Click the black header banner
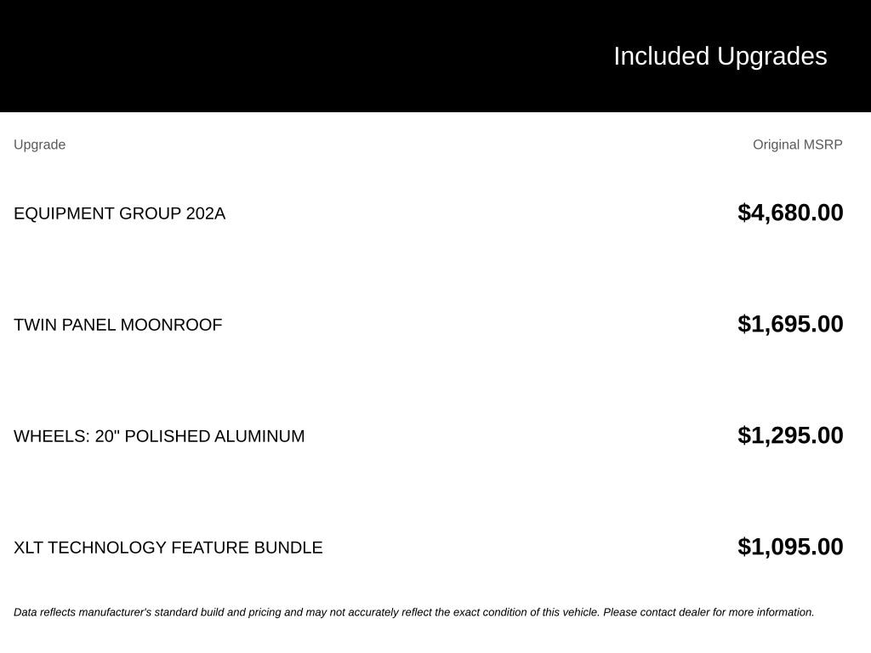 435,56
